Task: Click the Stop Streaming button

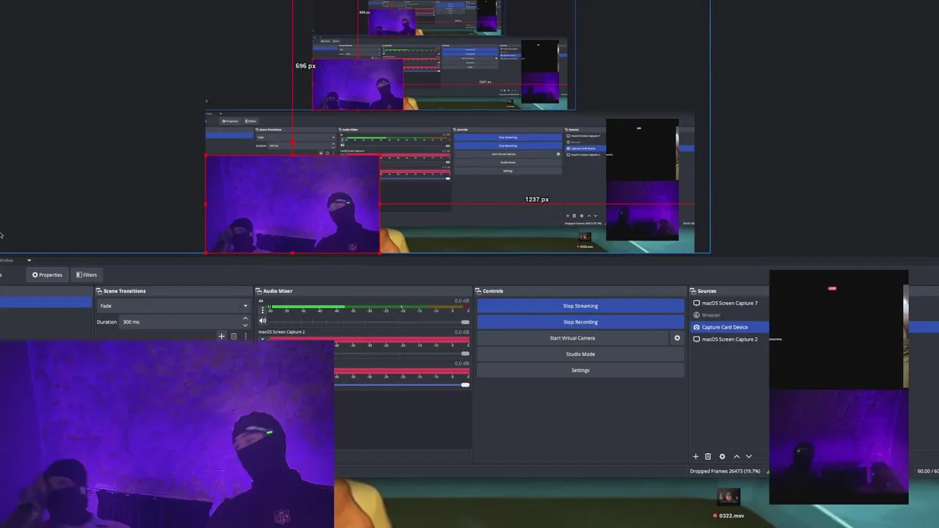Action: tap(580, 306)
